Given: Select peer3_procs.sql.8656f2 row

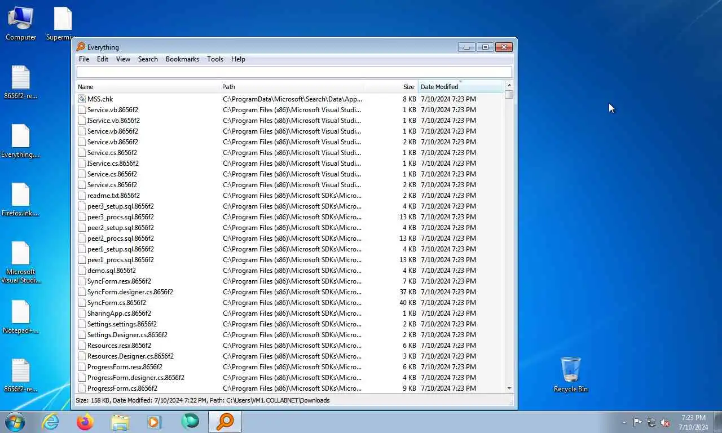Looking at the screenshot, I should 290,216.
